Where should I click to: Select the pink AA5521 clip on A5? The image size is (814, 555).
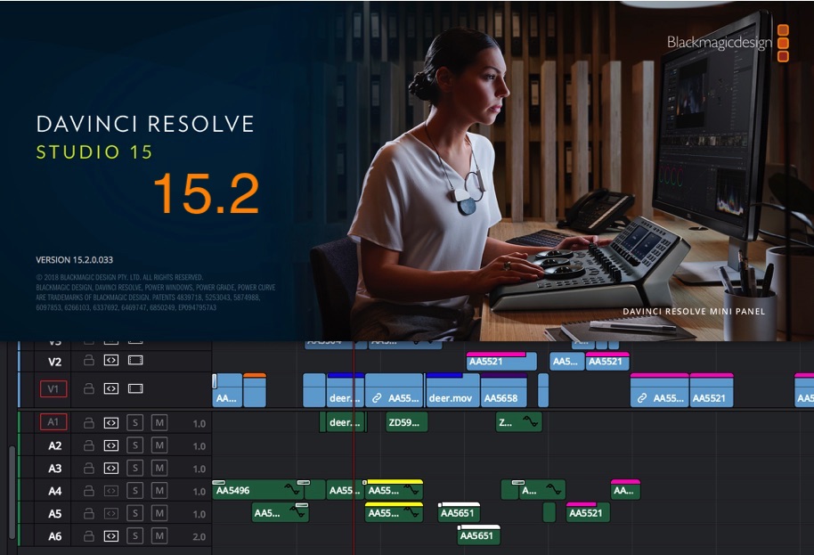(x=588, y=512)
